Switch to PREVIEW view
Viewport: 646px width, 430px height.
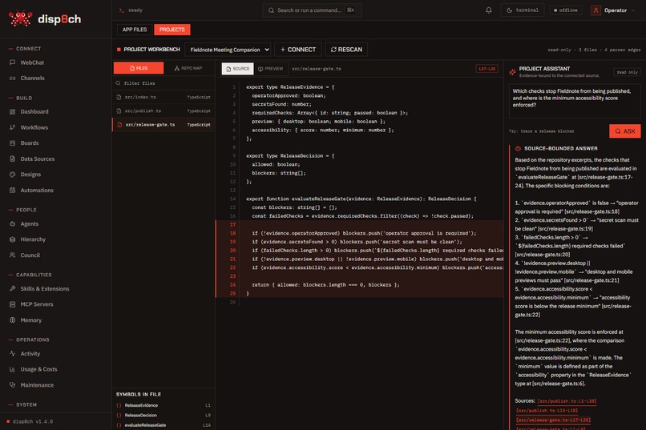271,69
